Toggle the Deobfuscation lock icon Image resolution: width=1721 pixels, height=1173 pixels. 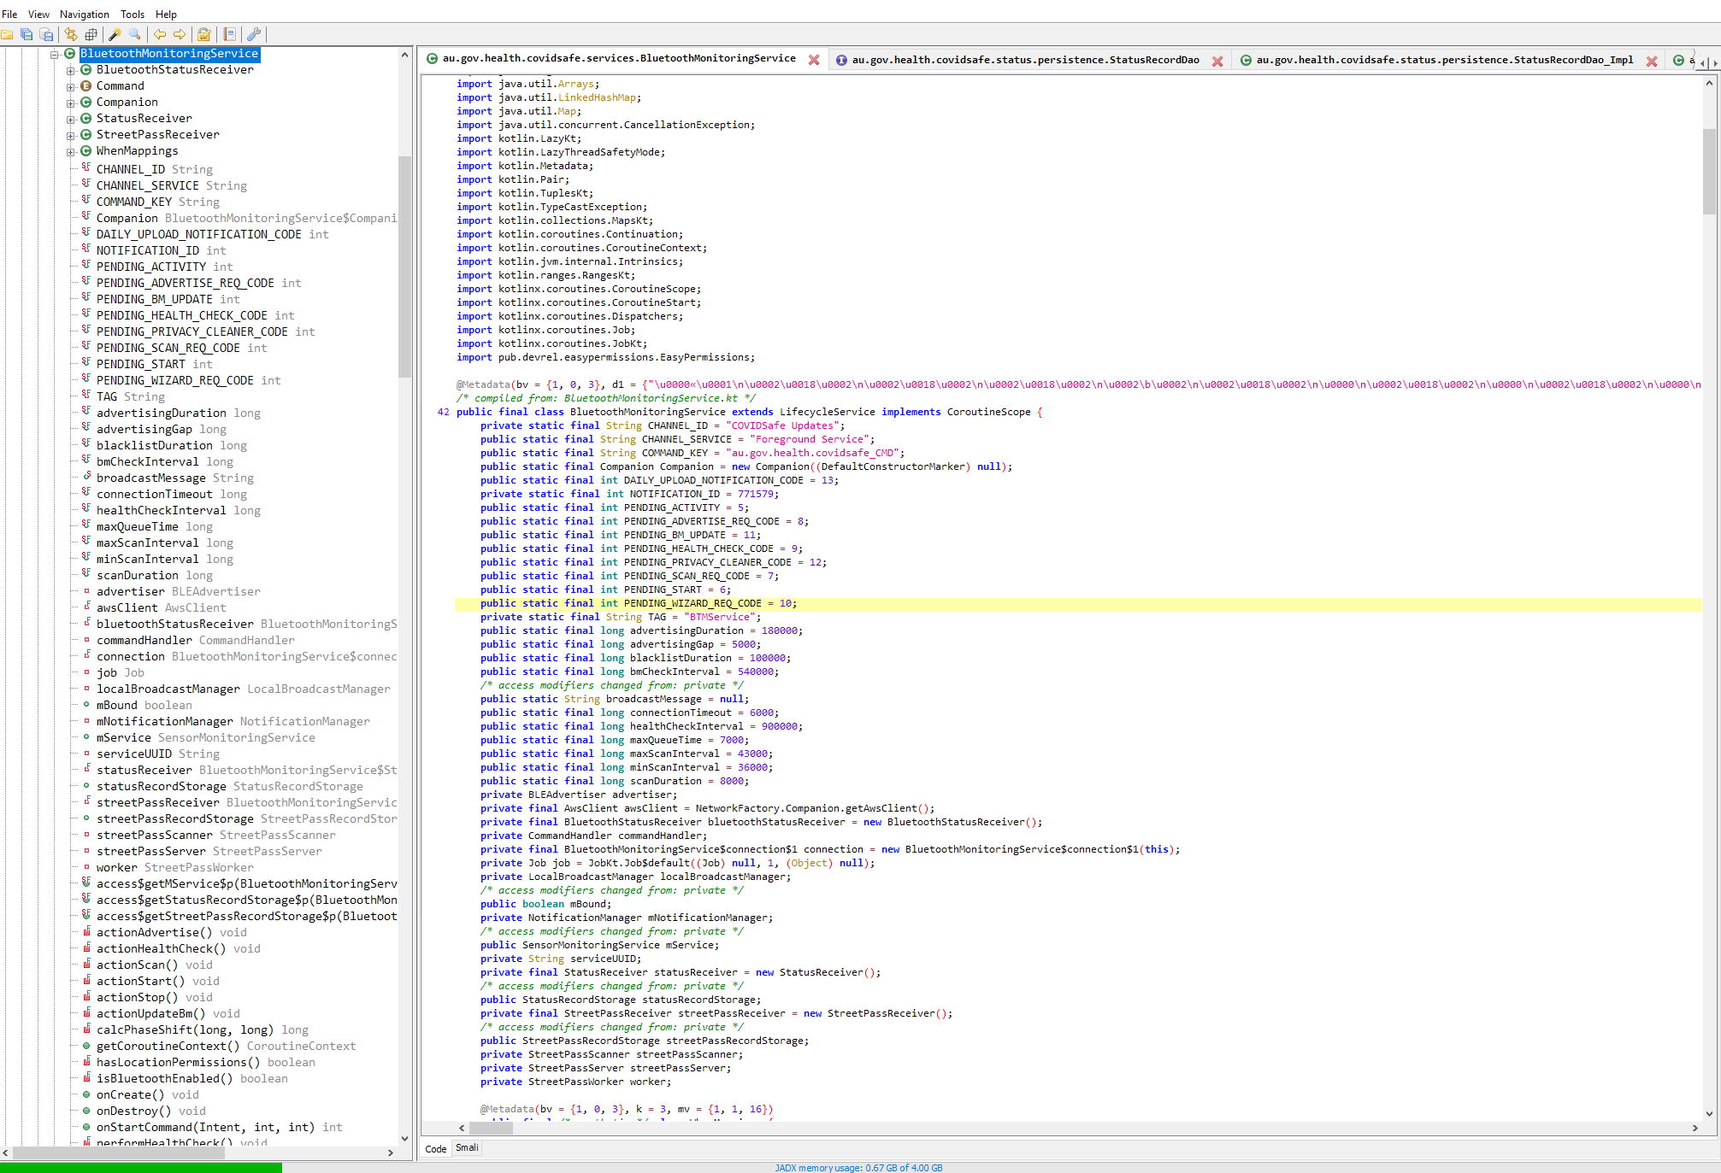click(x=204, y=35)
